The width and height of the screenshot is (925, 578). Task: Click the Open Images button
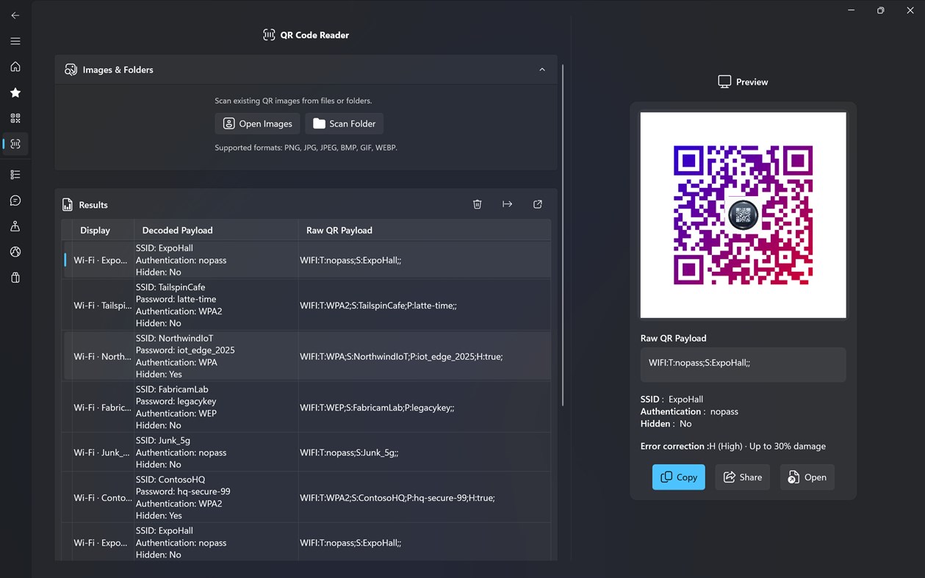pyautogui.click(x=256, y=123)
